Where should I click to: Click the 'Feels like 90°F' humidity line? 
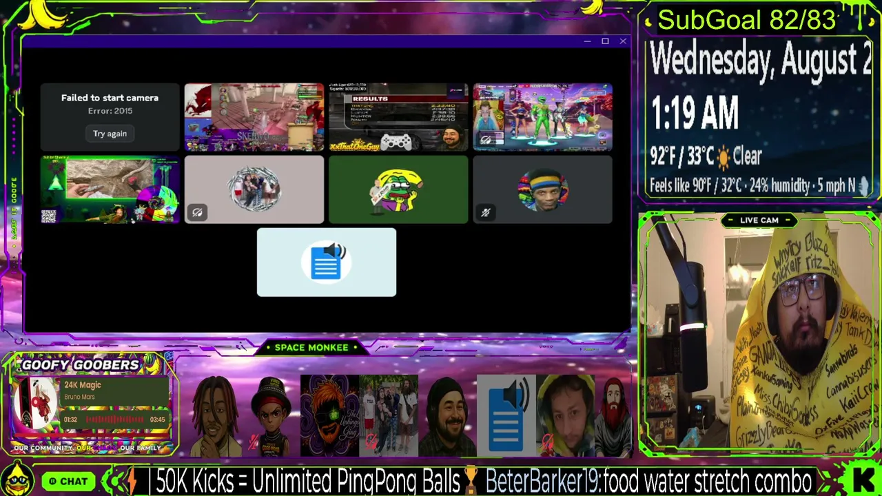752,185
